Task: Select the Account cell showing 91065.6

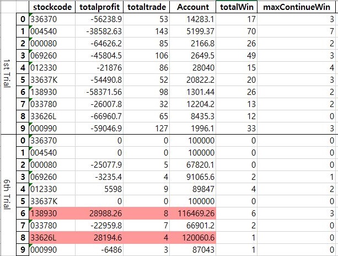Action: (x=193, y=177)
